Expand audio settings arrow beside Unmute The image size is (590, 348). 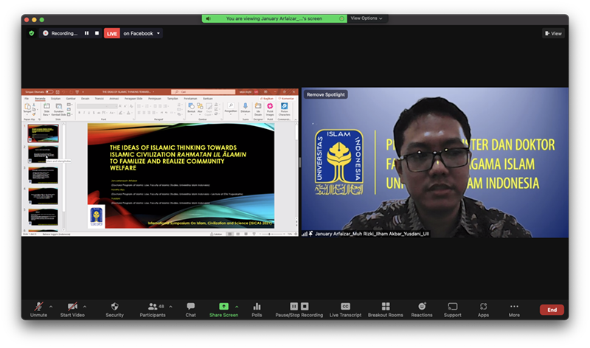click(50, 305)
